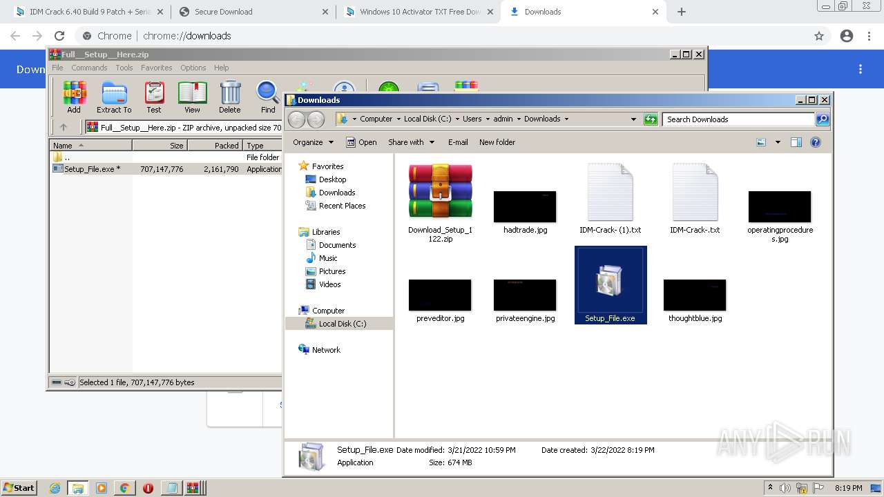The height and width of the screenshot is (497, 884).
Task: Open Options menu in WinRAR
Action: click(x=193, y=68)
